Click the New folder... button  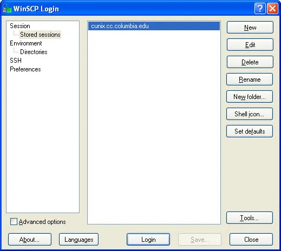point(250,97)
